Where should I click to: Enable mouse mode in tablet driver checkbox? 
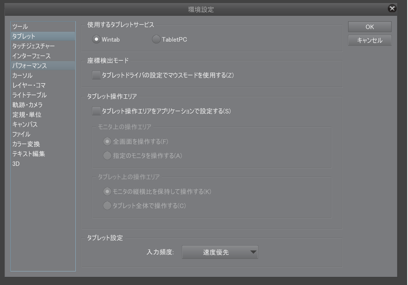point(96,75)
